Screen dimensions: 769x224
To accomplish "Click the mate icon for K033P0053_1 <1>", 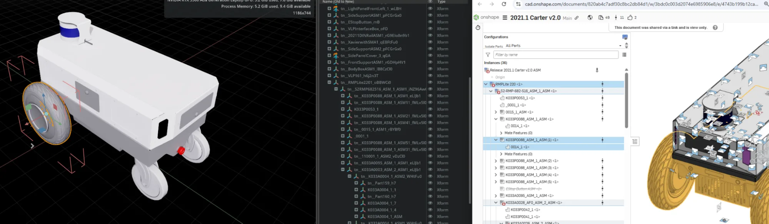I will tap(602, 98).
